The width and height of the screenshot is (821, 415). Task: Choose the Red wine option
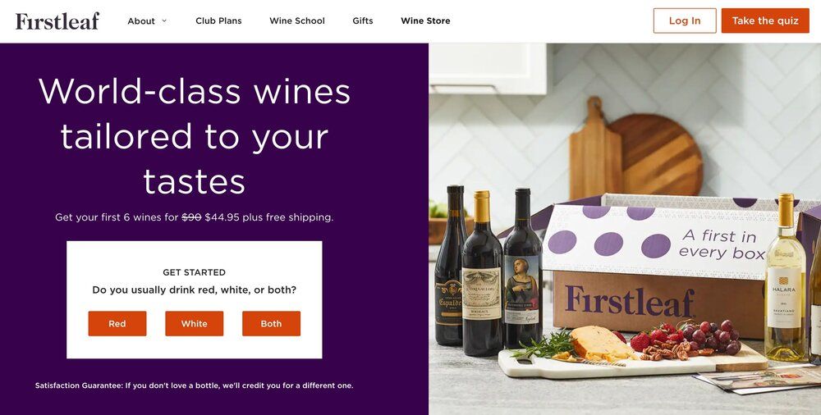(117, 324)
